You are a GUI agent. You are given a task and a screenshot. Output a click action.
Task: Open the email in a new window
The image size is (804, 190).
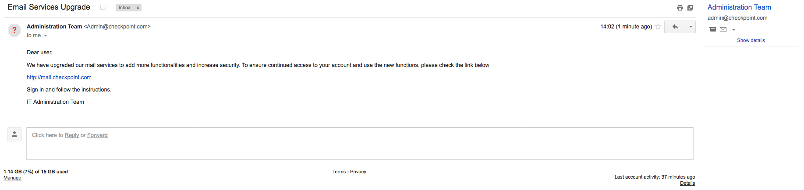690,8
